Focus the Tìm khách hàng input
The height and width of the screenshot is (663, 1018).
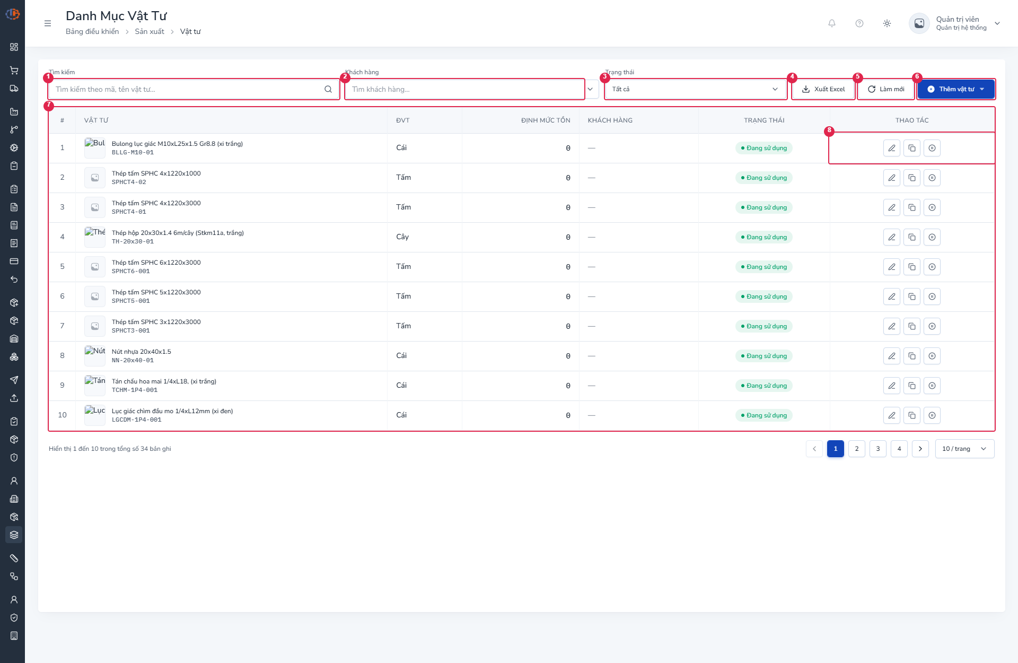click(464, 89)
